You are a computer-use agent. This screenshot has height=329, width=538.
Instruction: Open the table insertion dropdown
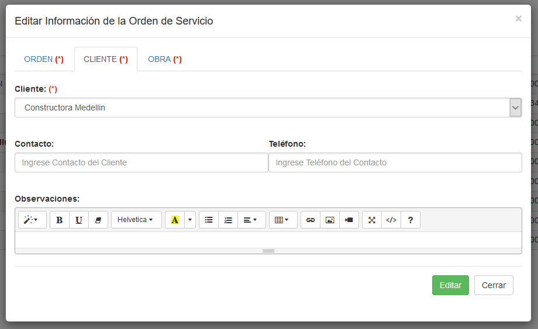(282, 220)
